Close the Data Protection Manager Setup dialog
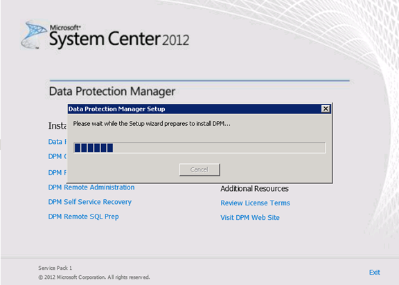This screenshot has height=285, width=399. 326,109
